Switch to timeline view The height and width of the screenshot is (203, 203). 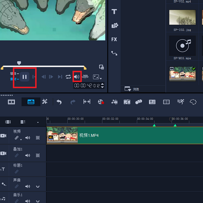pos(31,102)
